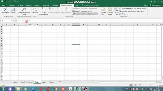Viewport: 163px width, 91px height.
Task: Click the Name Box field showing J9
Action: tap(6, 20)
